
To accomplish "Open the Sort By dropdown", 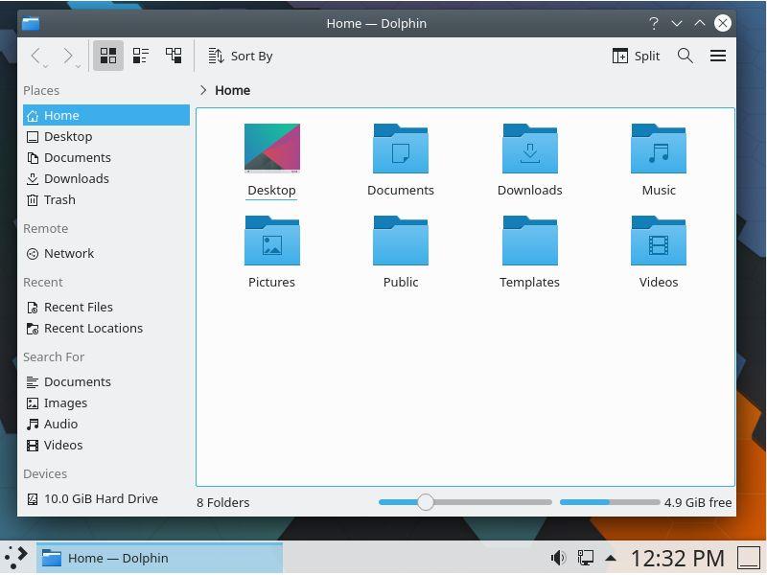I will coord(241,56).
